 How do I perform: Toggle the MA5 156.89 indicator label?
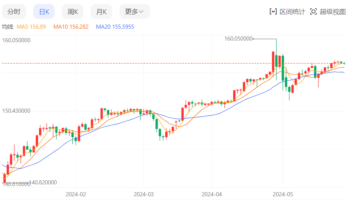pos(31,27)
